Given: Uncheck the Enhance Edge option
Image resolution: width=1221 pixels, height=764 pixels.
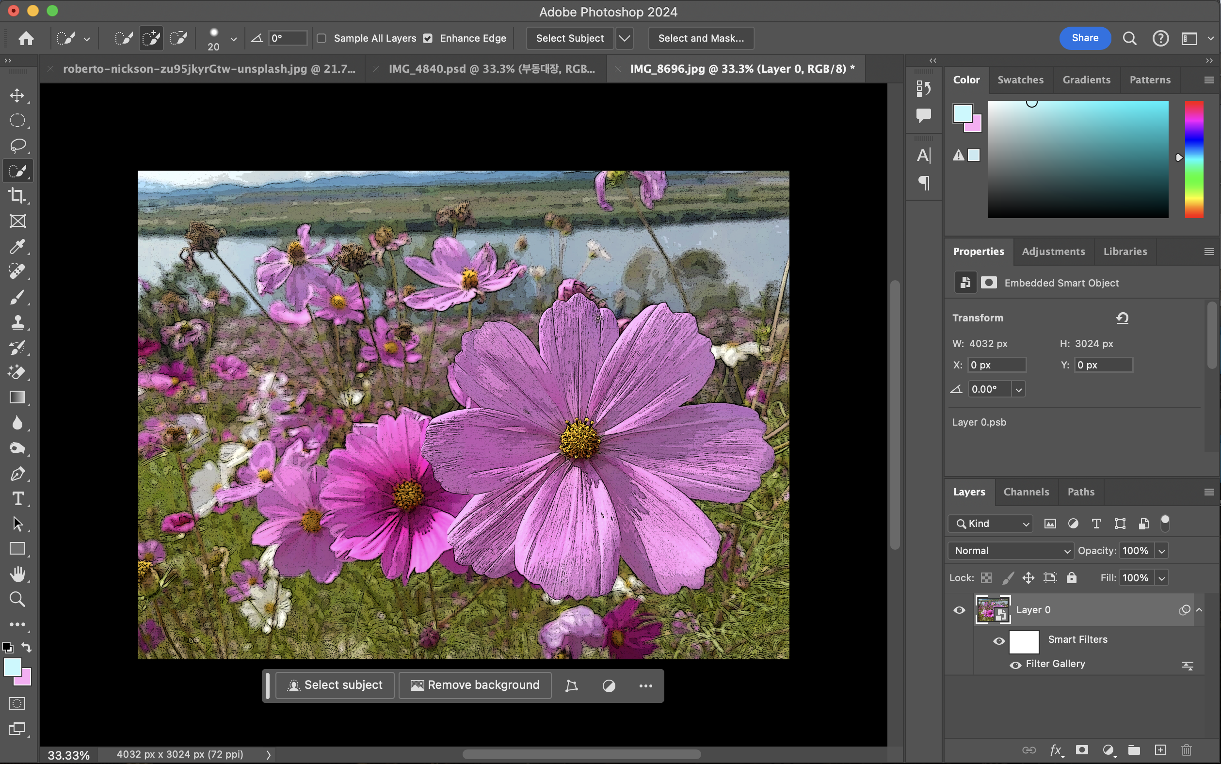Looking at the screenshot, I should [x=428, y=38].
